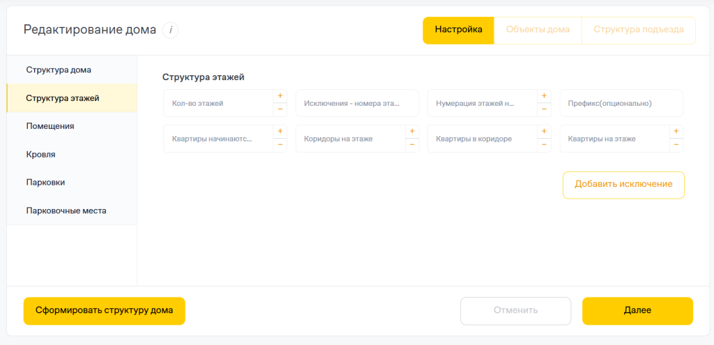Click the Редактирование дома page title
This screenshot has height=345, width=714.
(x=90, y=31)
